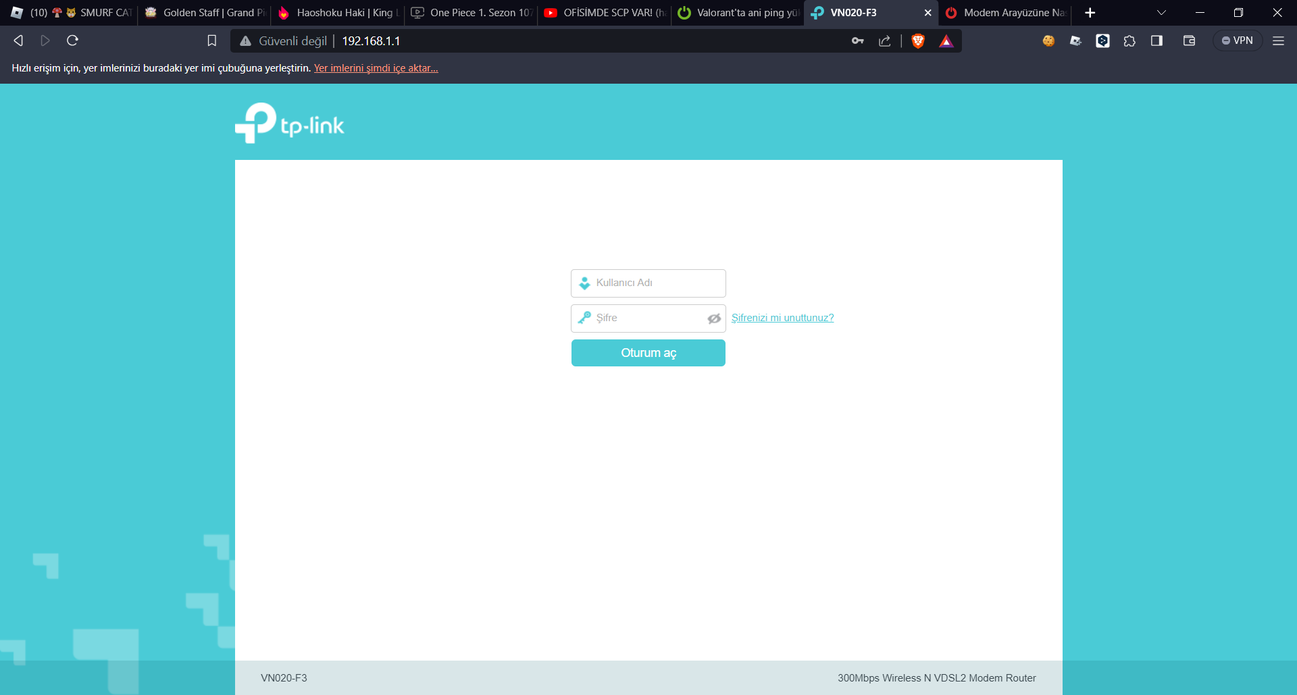Open the Brave Wallet icon

[x=1190, y=41]
